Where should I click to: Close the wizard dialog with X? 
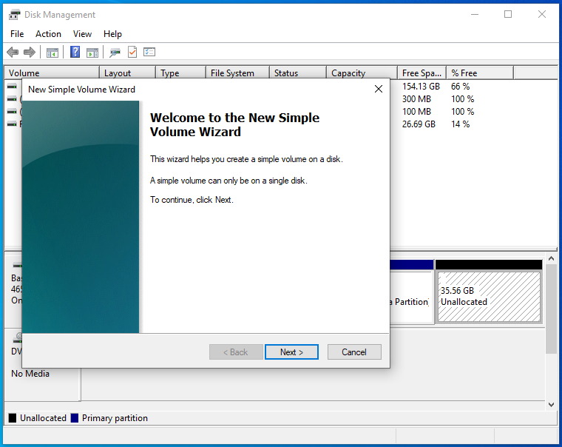[379, 89]
